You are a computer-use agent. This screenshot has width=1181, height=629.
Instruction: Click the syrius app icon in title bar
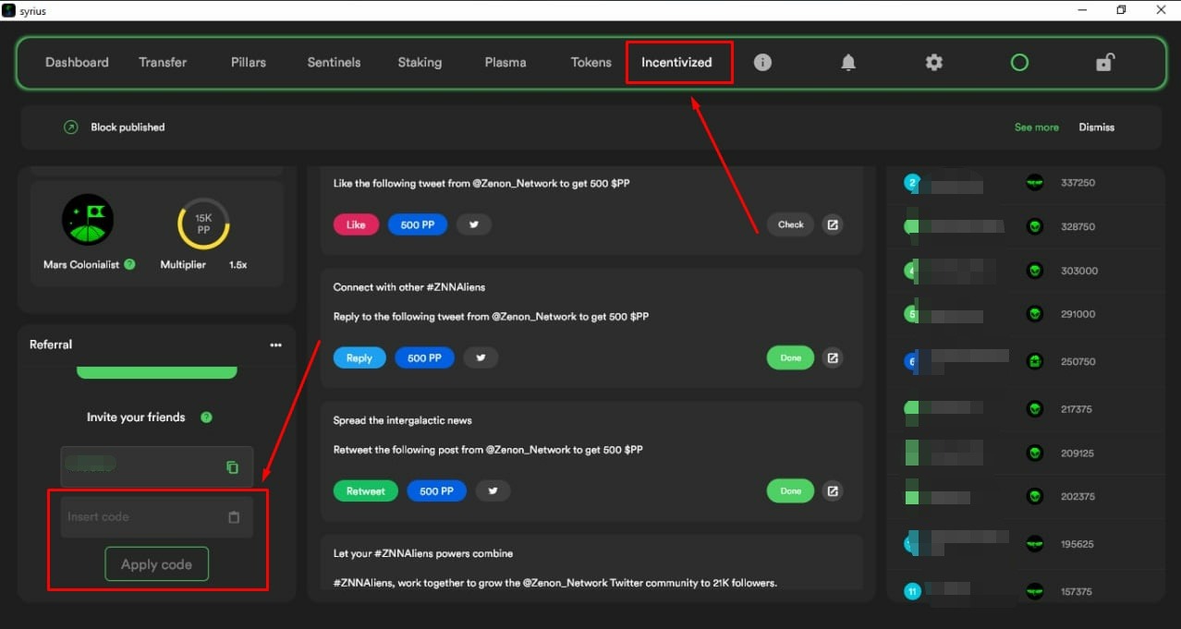coord(8,10)
